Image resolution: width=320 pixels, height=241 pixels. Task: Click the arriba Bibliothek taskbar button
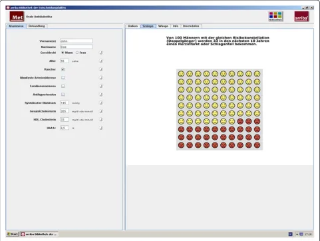point(39,234)
